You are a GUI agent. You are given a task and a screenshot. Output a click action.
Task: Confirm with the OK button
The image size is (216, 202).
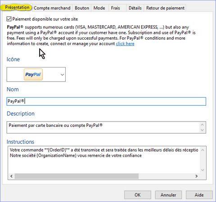[138, 195]
